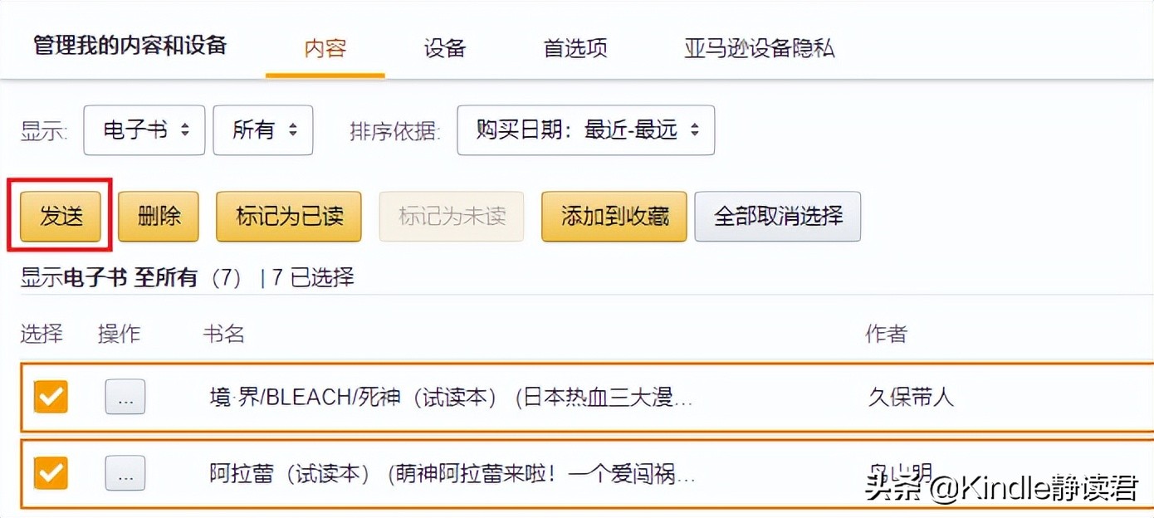Screen dimensions: 1154x518
Task: Switch to the 首选项 tab
Action: (x=574, y=49)
